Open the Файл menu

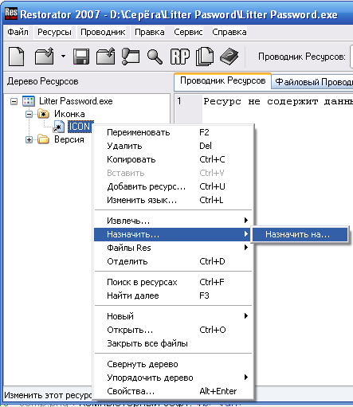point(18,32)
